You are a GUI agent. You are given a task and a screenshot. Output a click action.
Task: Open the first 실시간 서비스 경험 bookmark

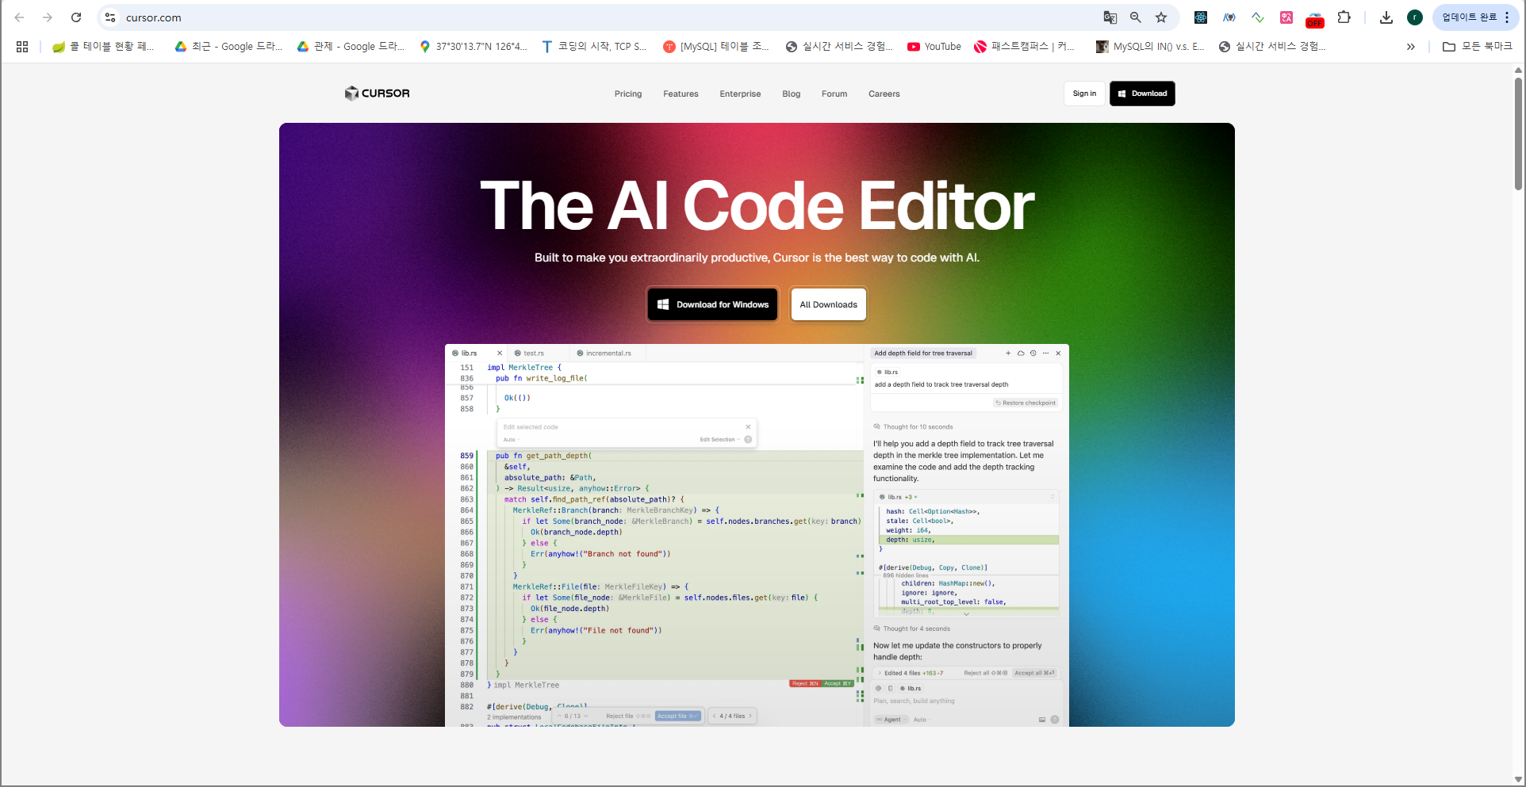pyautogui.click(x=839, y=47)
